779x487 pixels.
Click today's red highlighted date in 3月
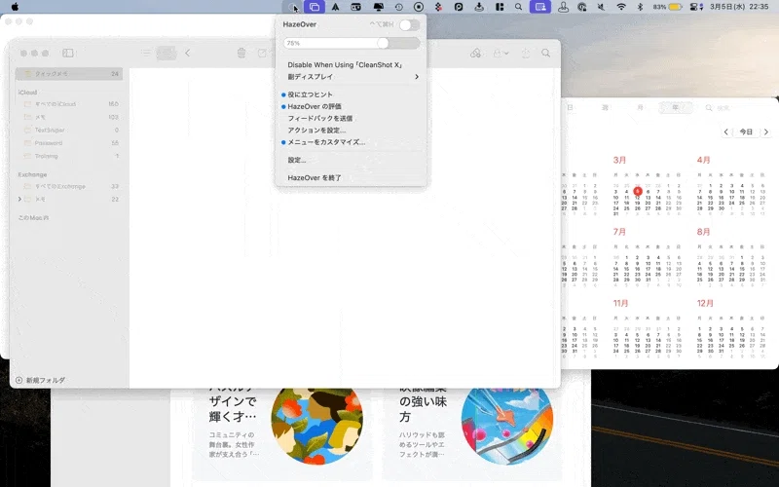click(638, 191)
